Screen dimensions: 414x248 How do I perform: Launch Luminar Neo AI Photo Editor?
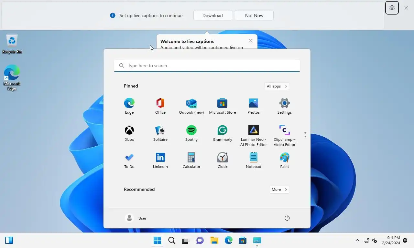click(253, 136)
